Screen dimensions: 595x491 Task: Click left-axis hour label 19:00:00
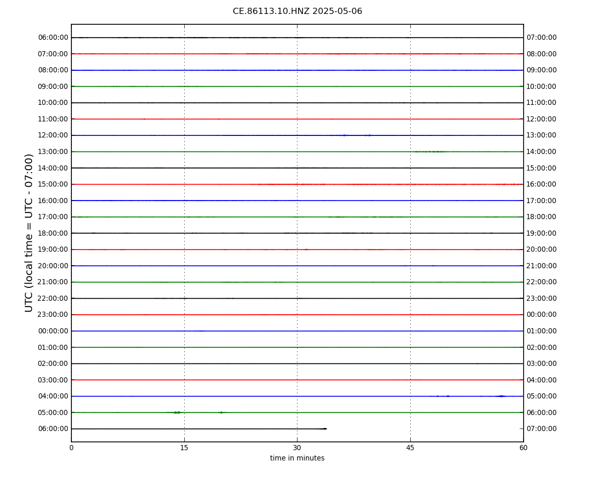click(53, 250)
